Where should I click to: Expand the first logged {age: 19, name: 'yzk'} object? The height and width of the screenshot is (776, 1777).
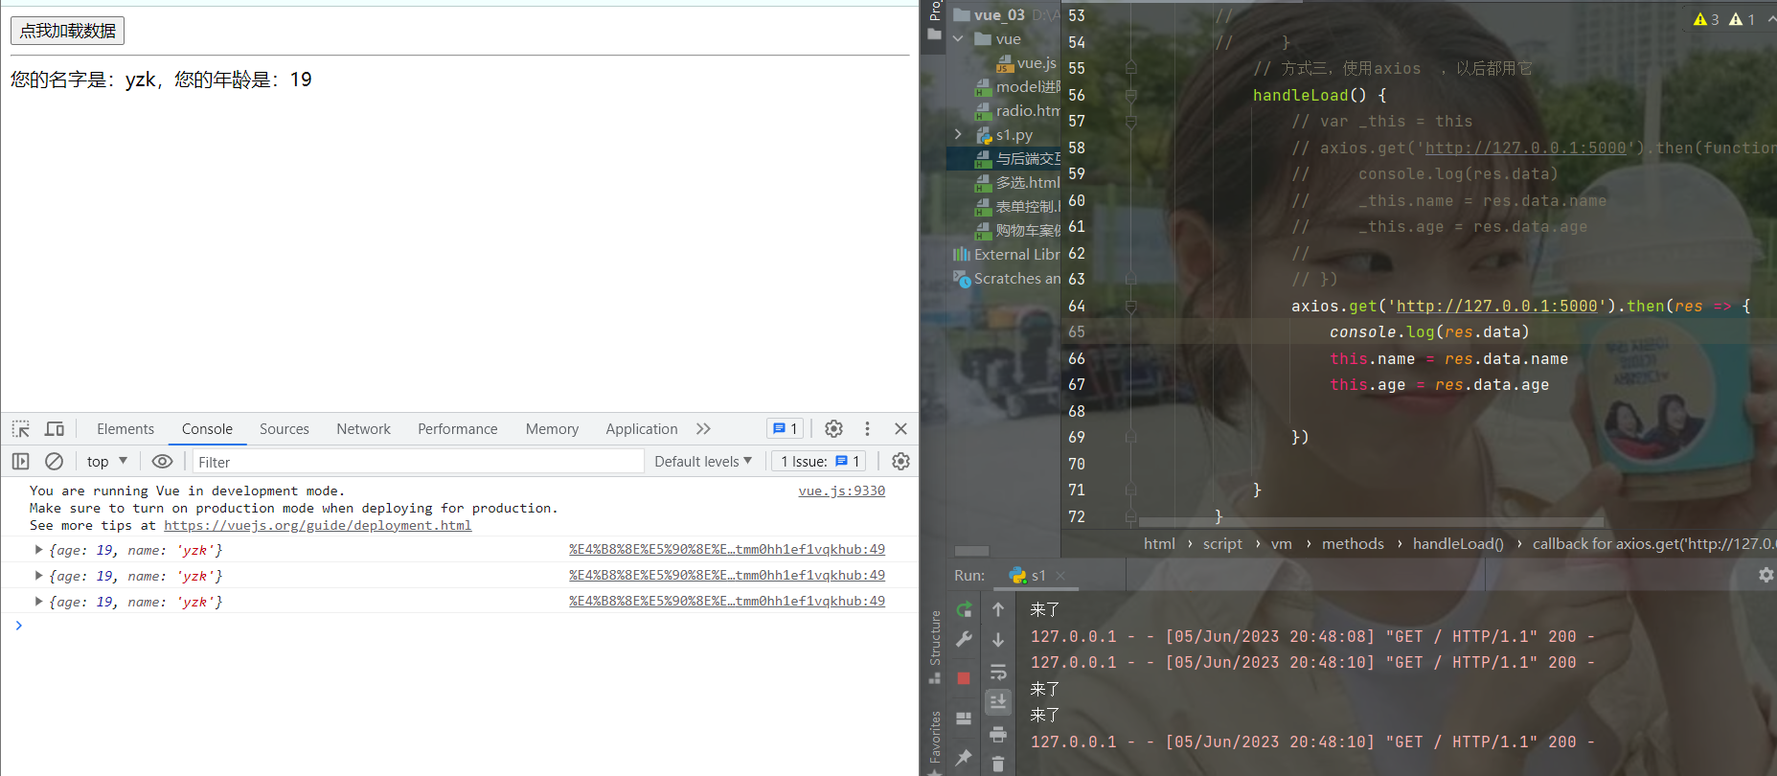tap(38, 550)
